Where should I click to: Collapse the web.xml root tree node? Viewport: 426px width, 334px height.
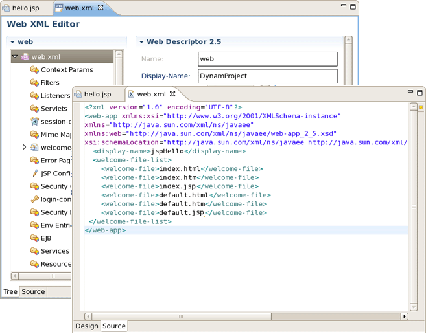point(16,57)
